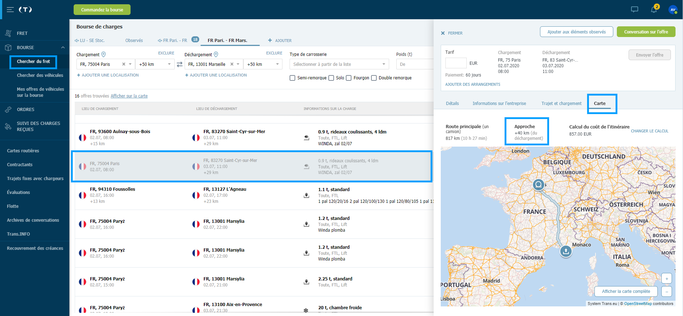Enable the Solo checkbox

(x=331, y=78)
